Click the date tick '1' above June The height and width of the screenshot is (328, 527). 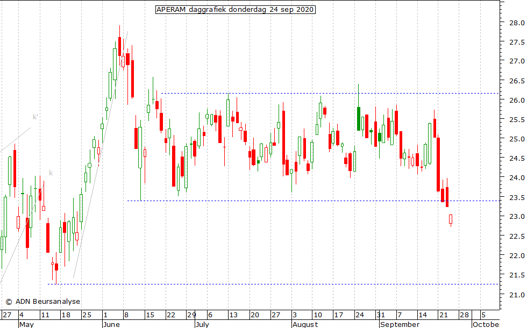[x=105, y=315]
